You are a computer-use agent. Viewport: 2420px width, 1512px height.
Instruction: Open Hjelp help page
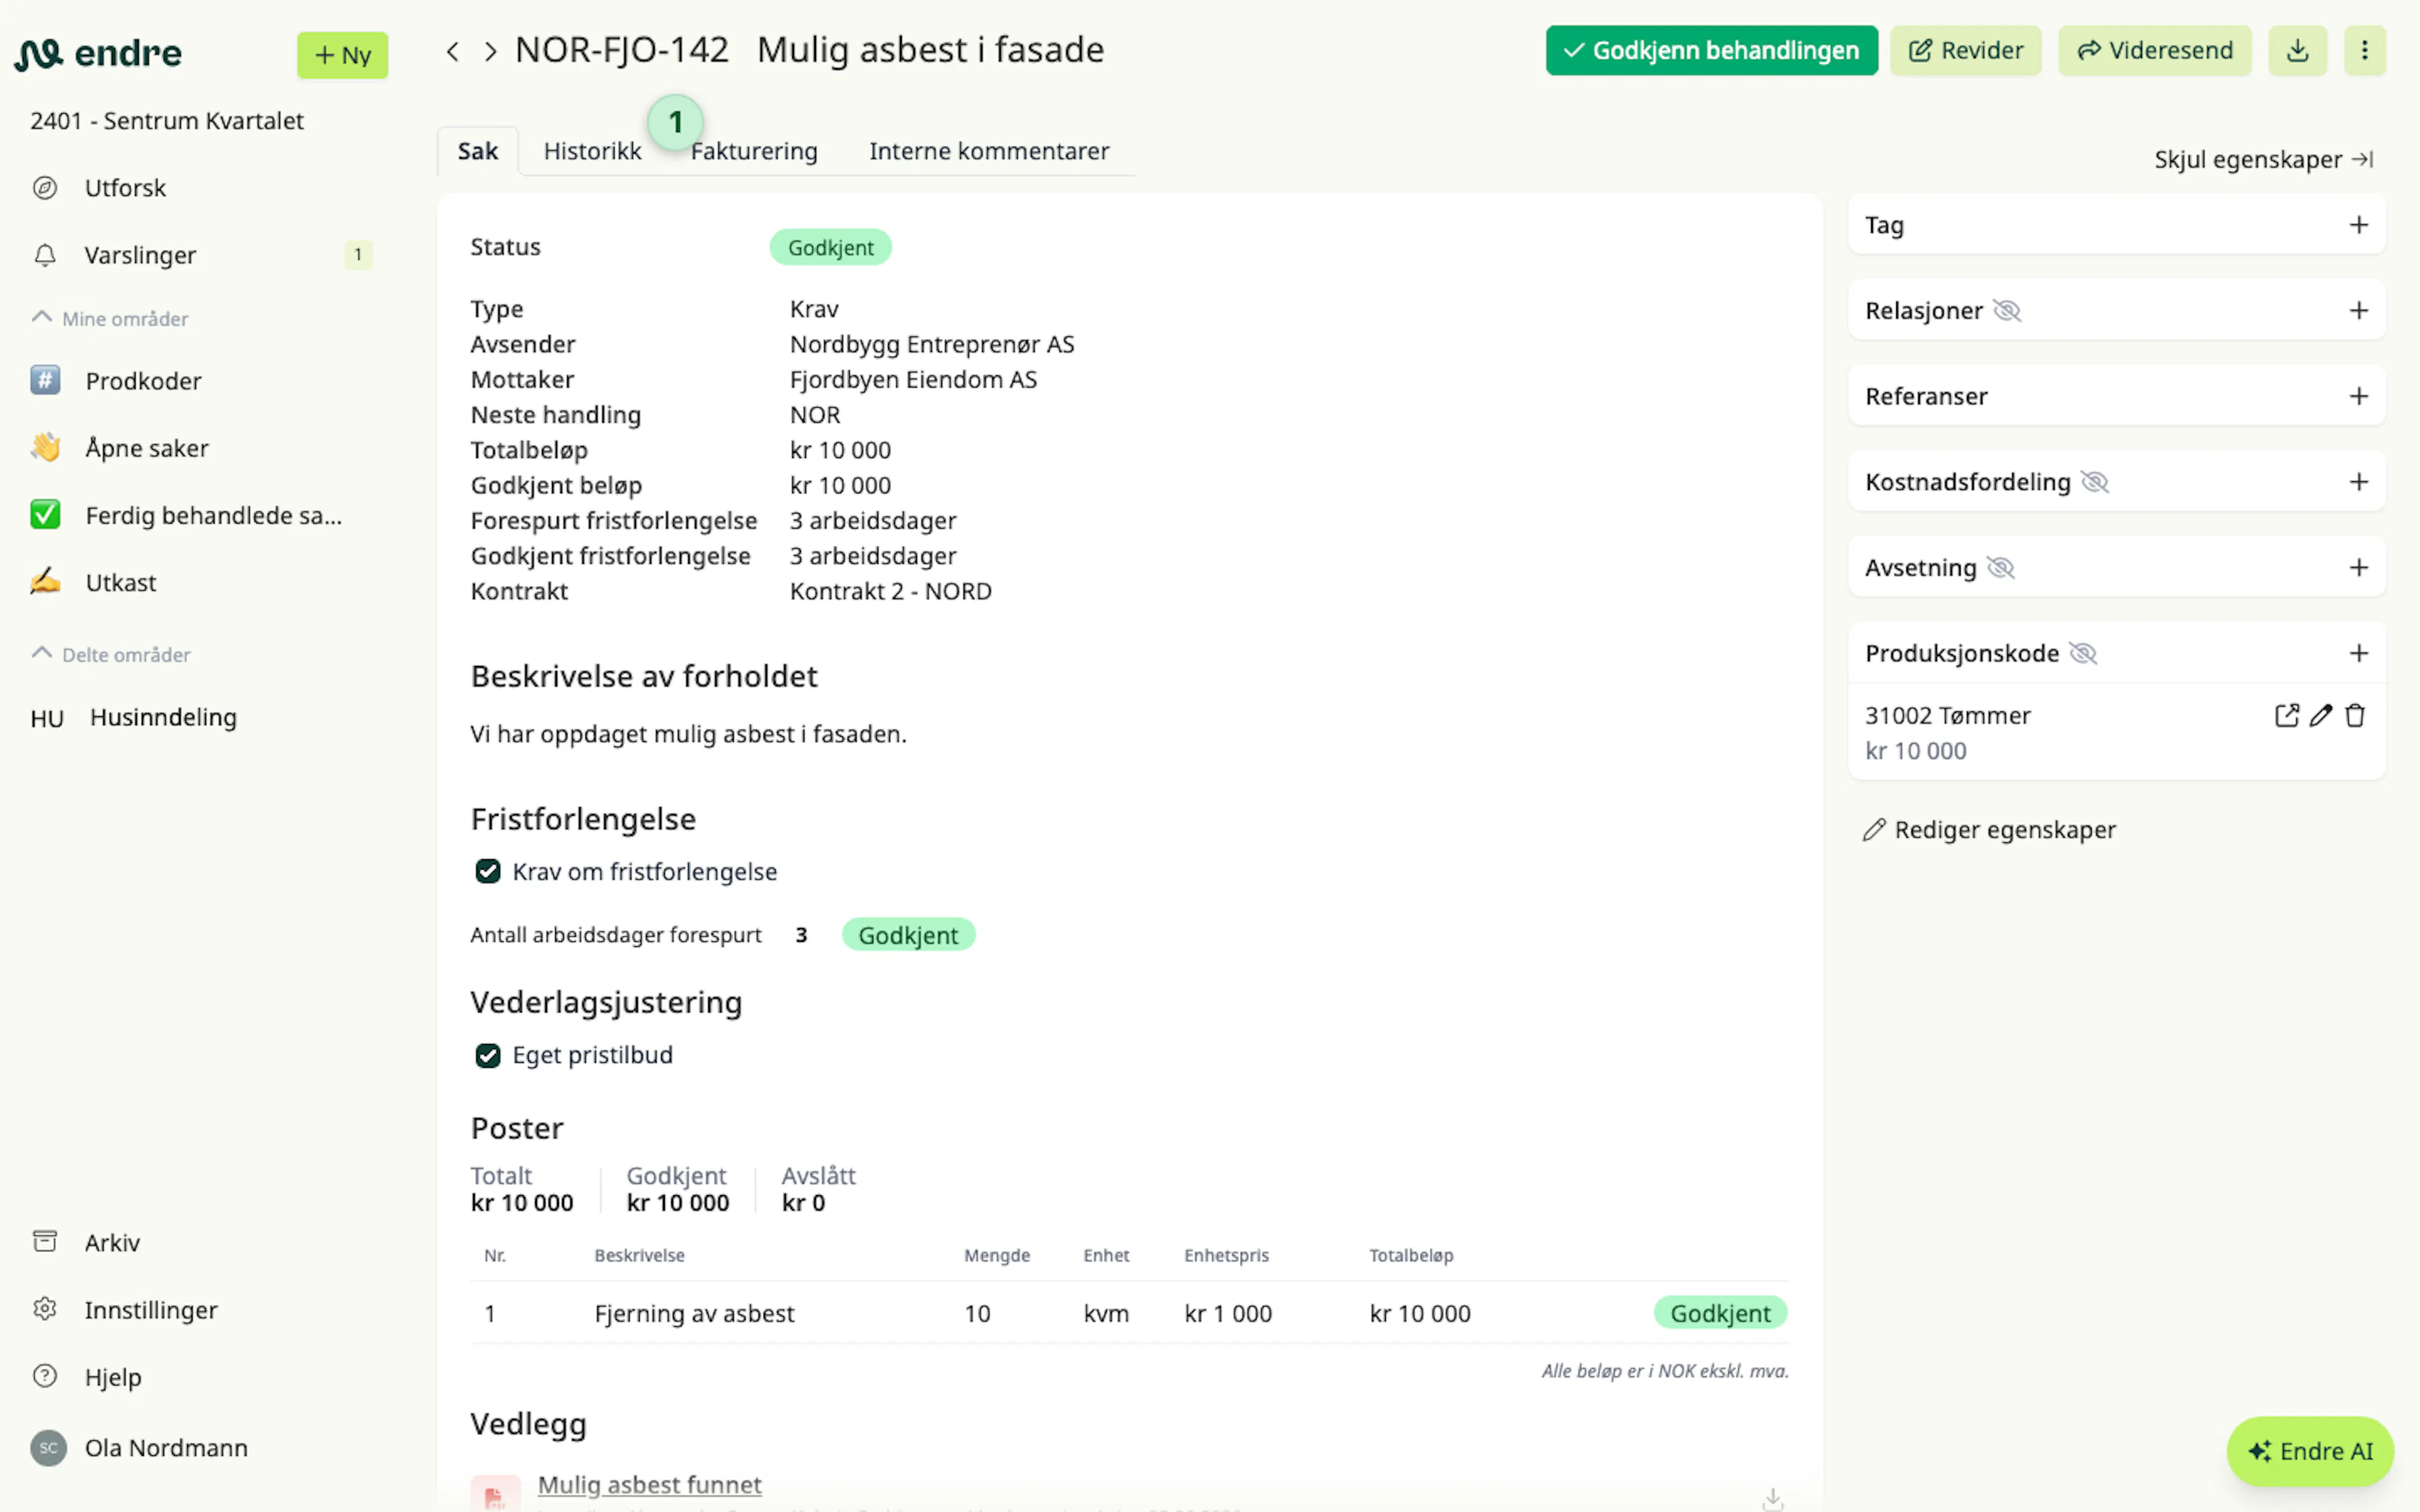coord(113,1377)
